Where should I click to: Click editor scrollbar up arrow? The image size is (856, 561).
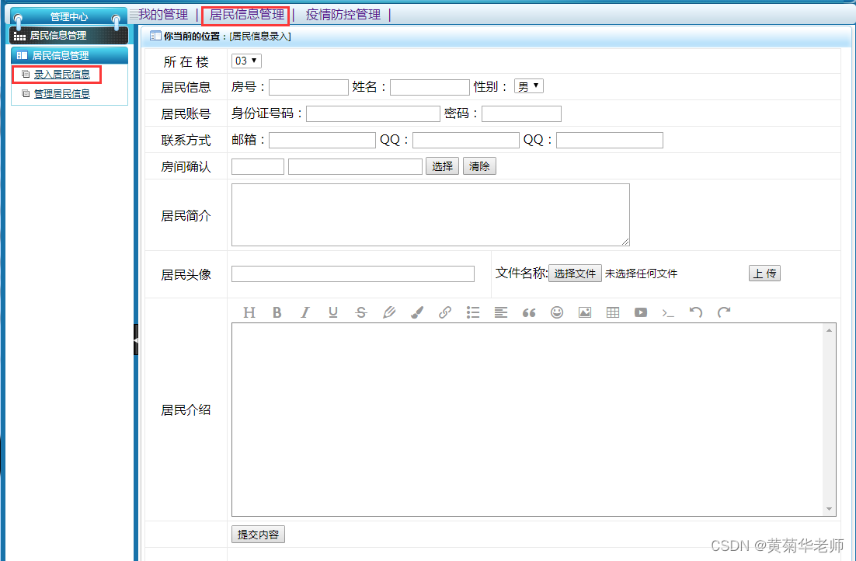[830, 330]
